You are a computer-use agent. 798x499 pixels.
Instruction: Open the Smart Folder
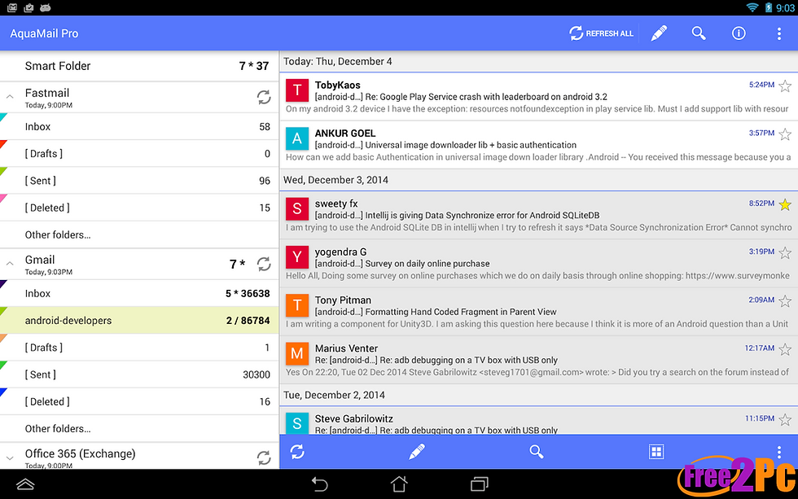point(139,66)
